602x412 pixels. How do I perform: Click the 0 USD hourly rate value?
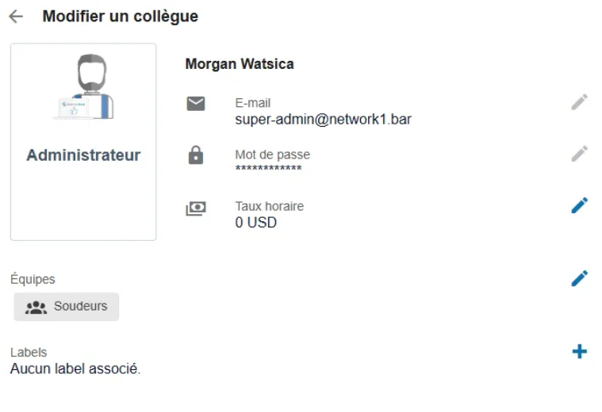coord(255,223)
